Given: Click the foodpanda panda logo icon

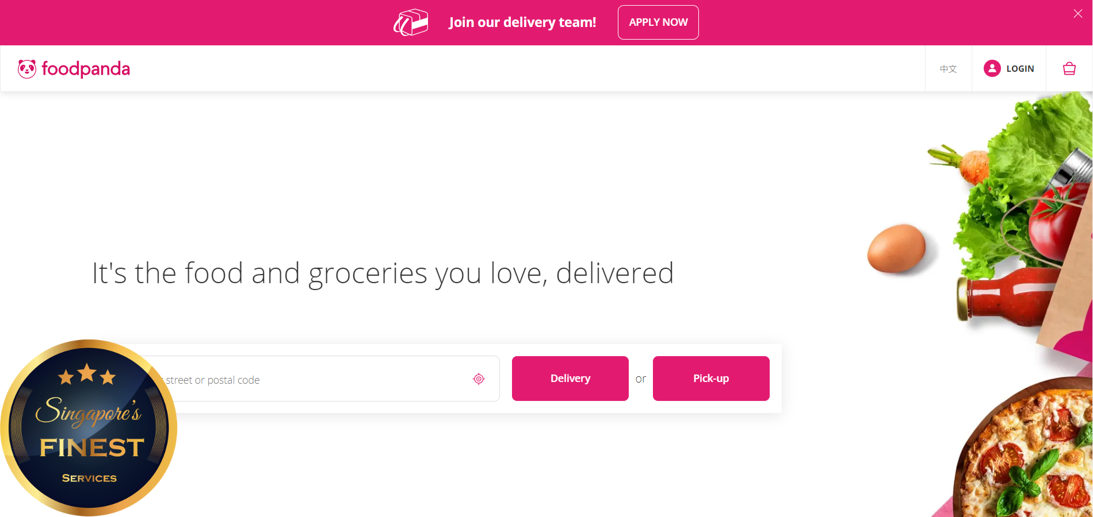Looking at the screenshot, I should point(27,69).
